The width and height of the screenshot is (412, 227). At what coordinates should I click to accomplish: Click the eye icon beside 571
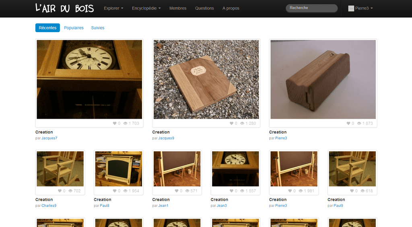pyautogui.click(x=187, y=191)
